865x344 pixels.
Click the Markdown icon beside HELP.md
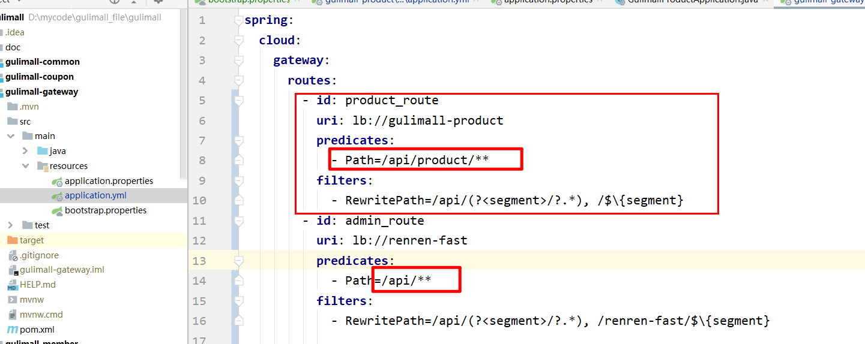click(13, 285)
